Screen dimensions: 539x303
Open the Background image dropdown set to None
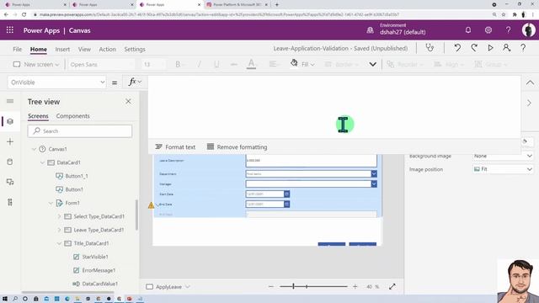pos(503,156)
